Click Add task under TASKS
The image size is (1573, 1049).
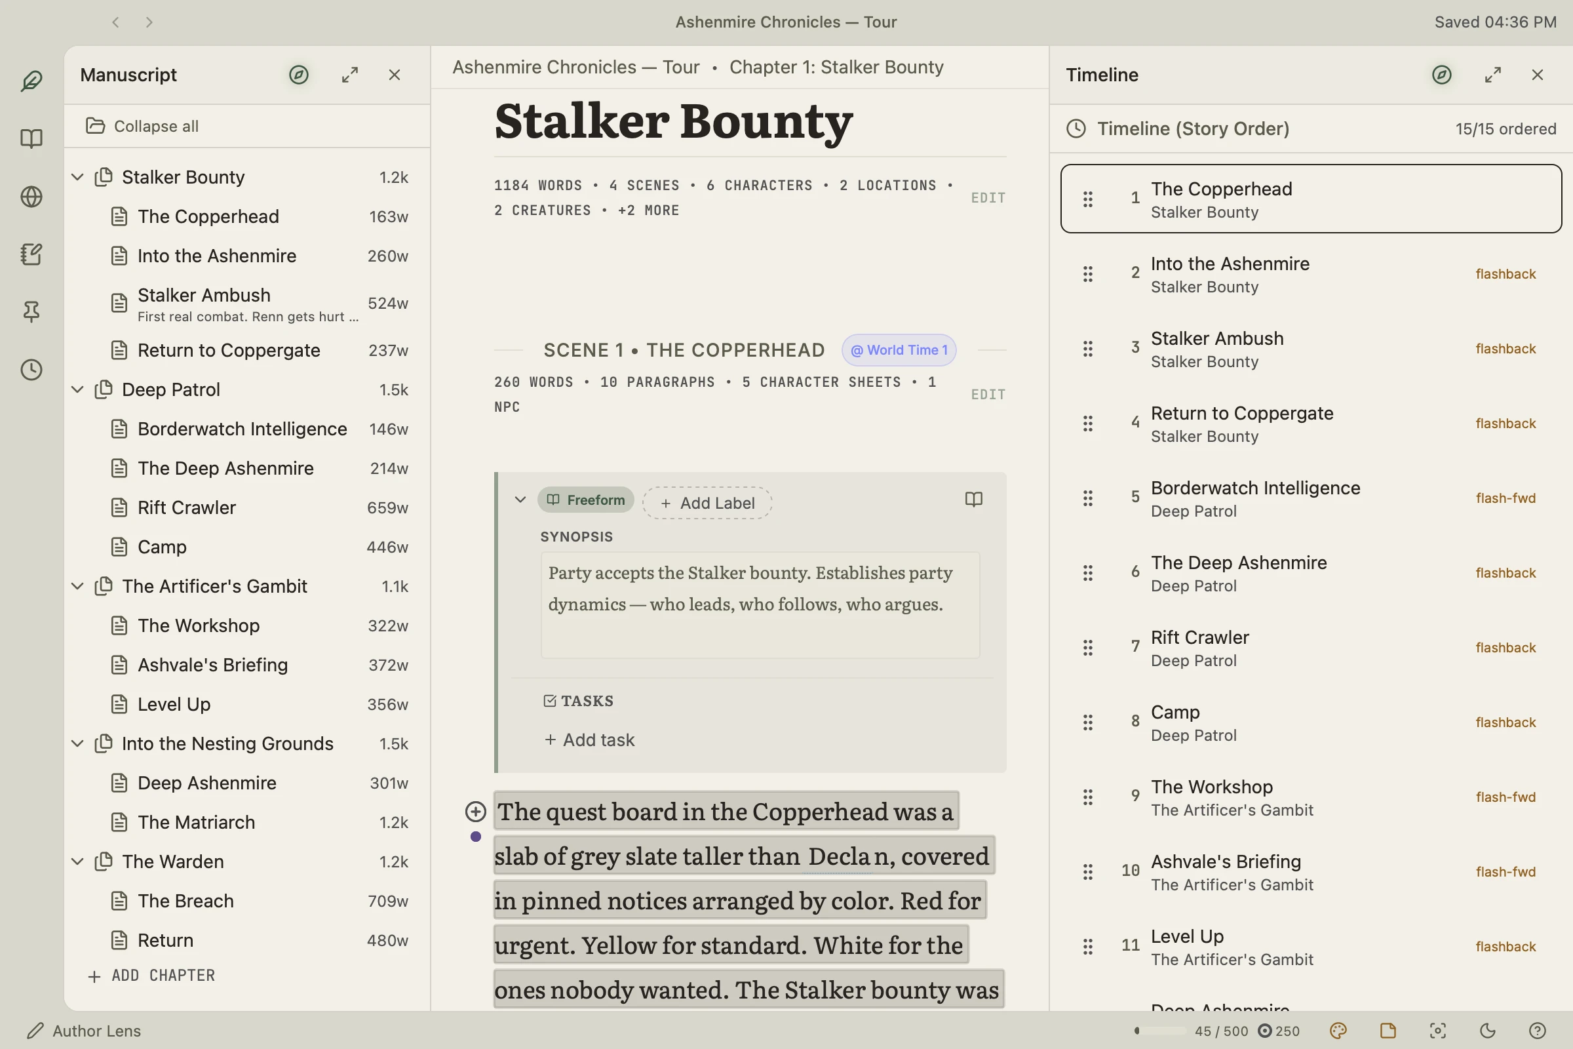point(589,740)
